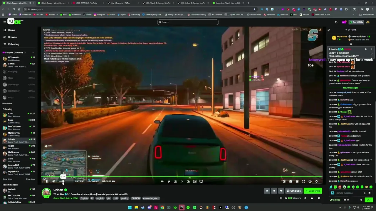
Task: Click the star button beside Gift Subs
Action: tap(267, 191)
